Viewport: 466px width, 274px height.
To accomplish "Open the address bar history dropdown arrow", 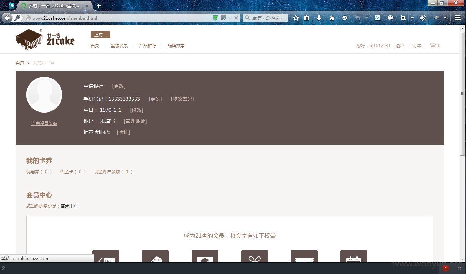I will pyautogui.click(x=230, y=18).
